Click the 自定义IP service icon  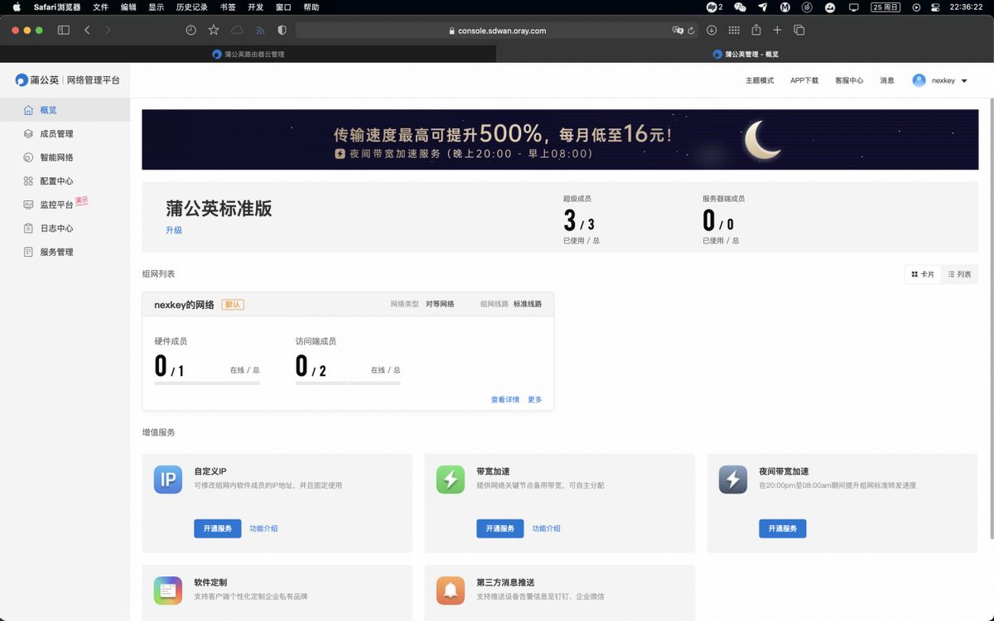(168, 479)
